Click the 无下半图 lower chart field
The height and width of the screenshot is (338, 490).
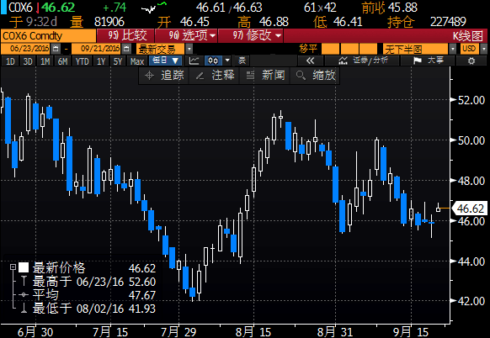pyautogui.click(x=416, y=49)
